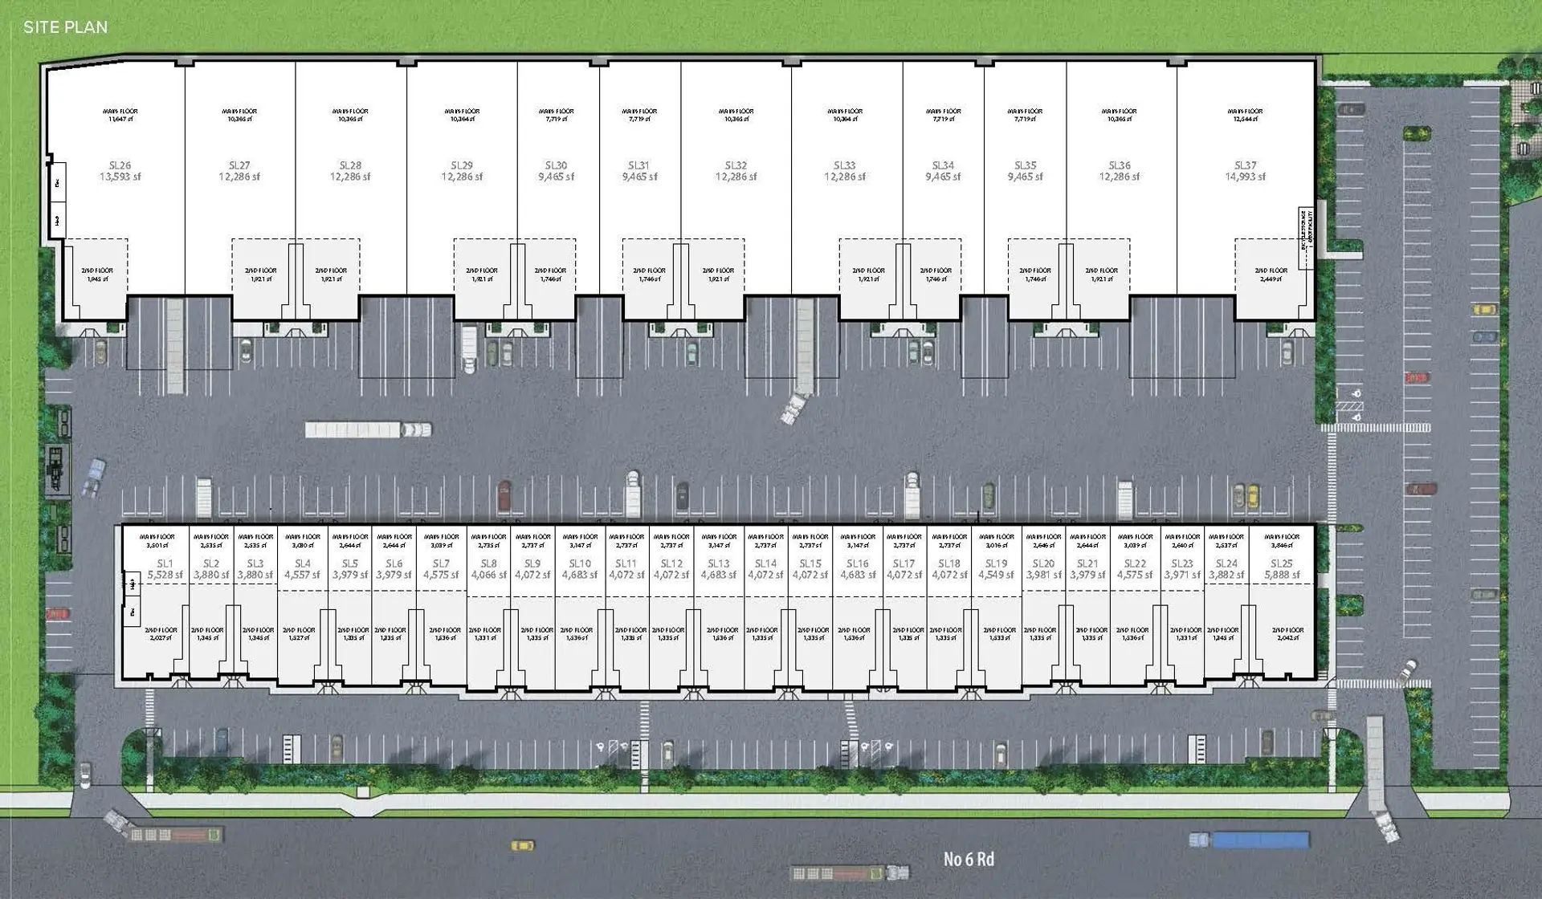Click unit SL1 5,528 sf label
Image resolution: width=1542 pixels, height=899 pixels.
165,569
